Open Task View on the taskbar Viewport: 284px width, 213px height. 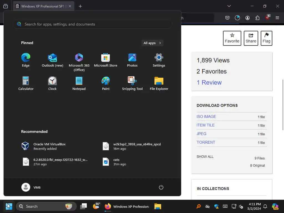[x=83, y=206]
